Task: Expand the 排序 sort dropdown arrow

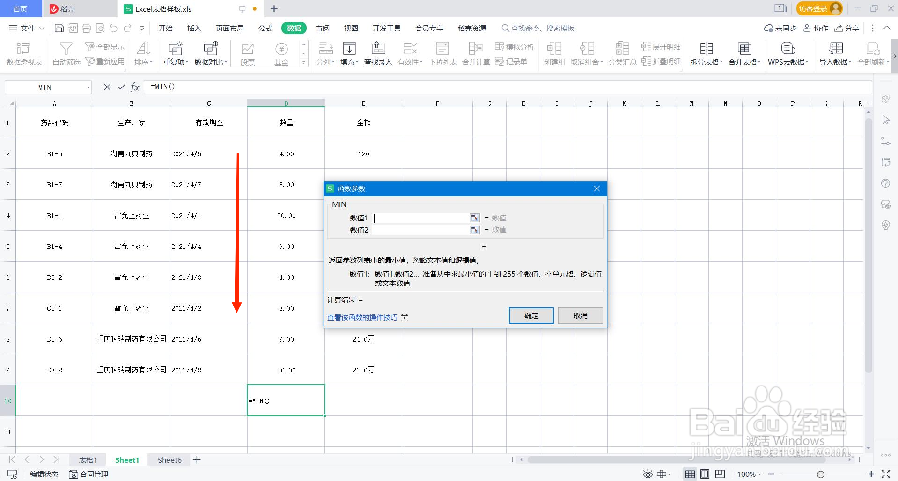Action: [x=151, y=62]
